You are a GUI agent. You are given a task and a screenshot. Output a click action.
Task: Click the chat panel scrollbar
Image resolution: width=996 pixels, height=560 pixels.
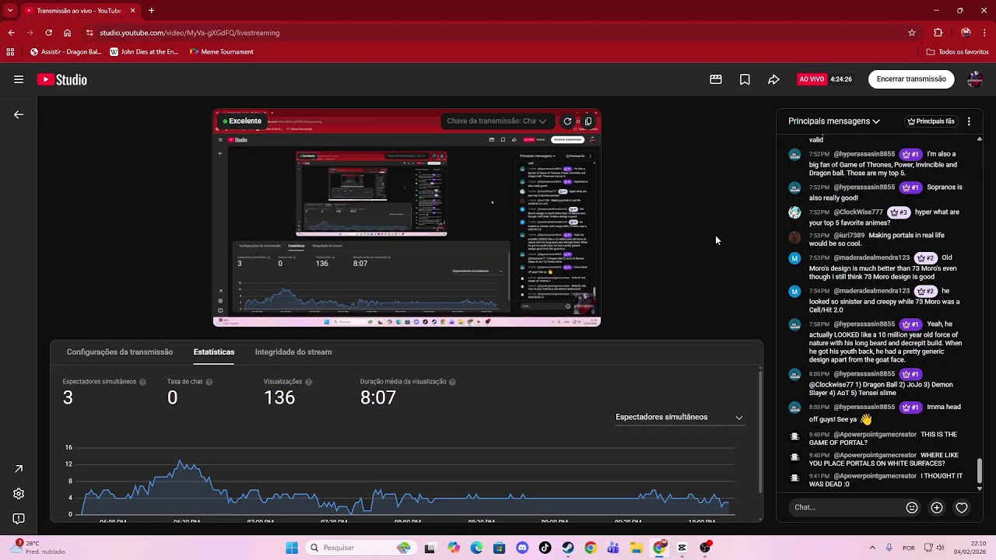coord(980,471)
